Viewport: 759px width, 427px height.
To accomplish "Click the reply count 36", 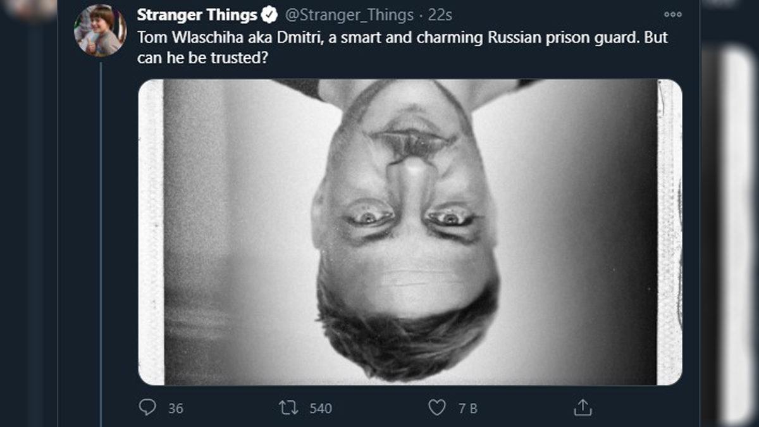I will pos(175,408).
